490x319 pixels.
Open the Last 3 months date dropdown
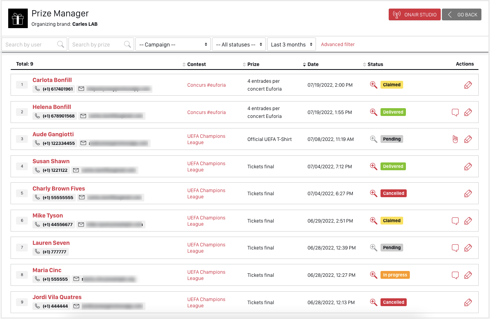291,45
